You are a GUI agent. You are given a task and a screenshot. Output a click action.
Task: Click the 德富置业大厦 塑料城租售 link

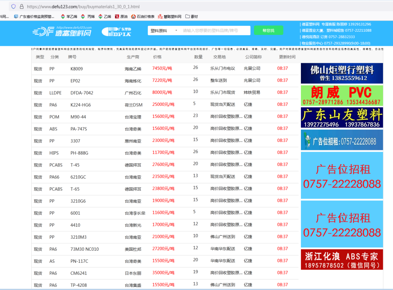337,30
